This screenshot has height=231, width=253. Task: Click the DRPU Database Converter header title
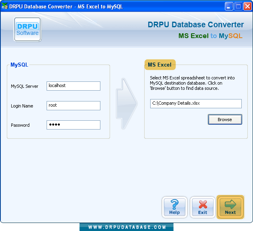(196, 24)
